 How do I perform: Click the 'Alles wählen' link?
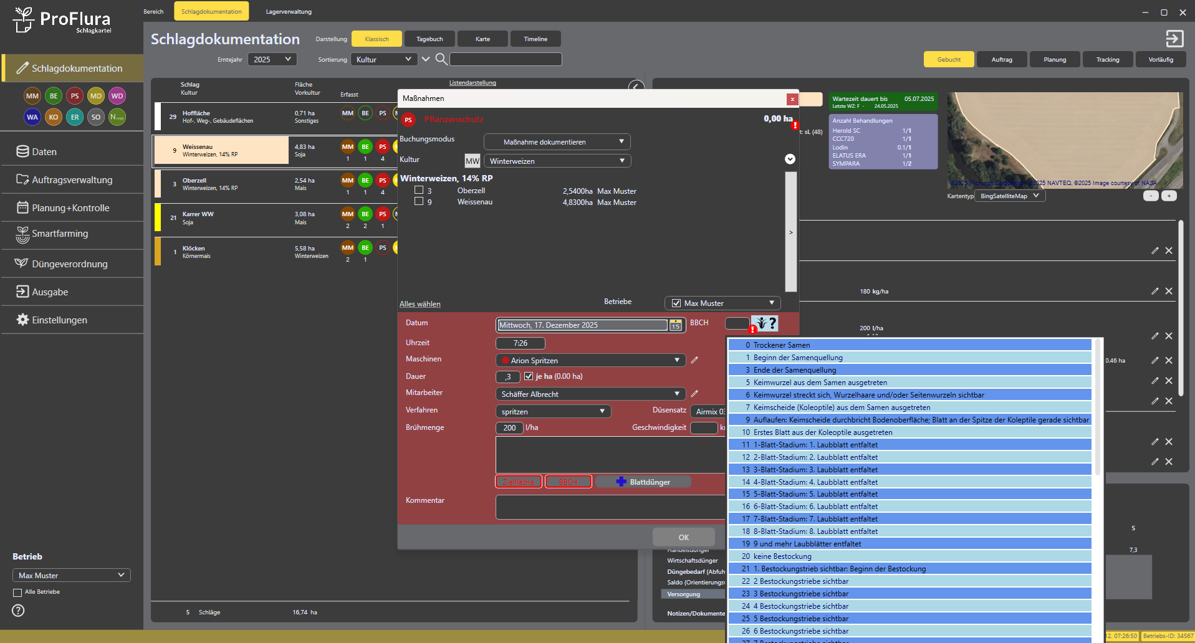point(420,304)
